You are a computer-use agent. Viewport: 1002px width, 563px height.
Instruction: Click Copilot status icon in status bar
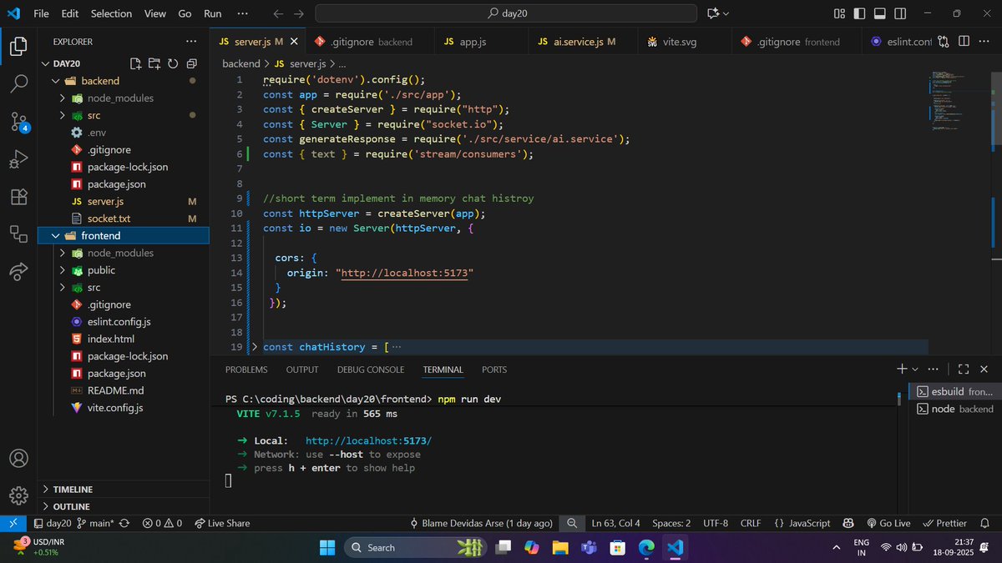tap(848, 523)
